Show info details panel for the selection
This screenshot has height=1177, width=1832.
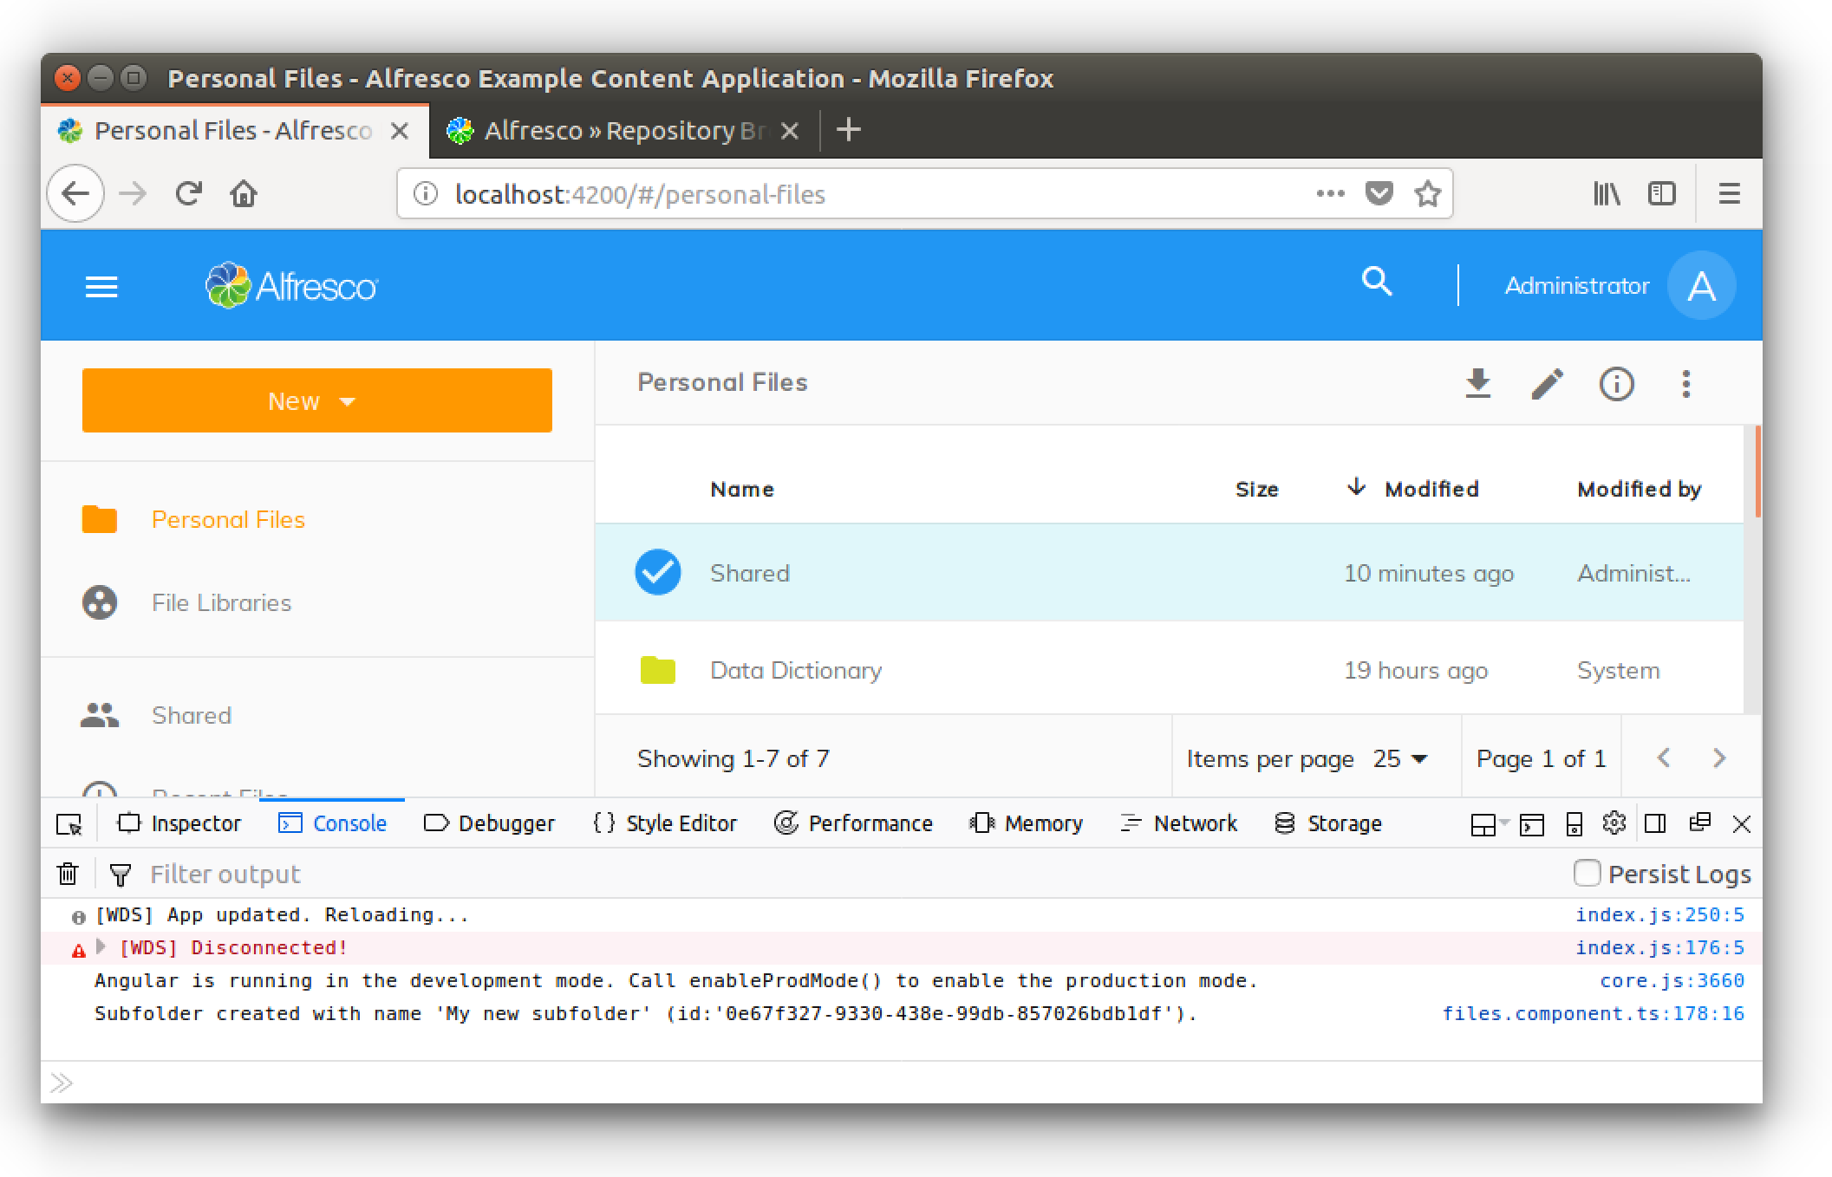coord(1617,383)
